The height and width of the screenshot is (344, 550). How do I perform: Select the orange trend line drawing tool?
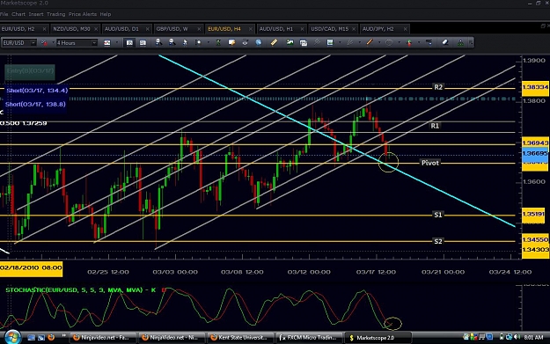(x=370, y=42)
